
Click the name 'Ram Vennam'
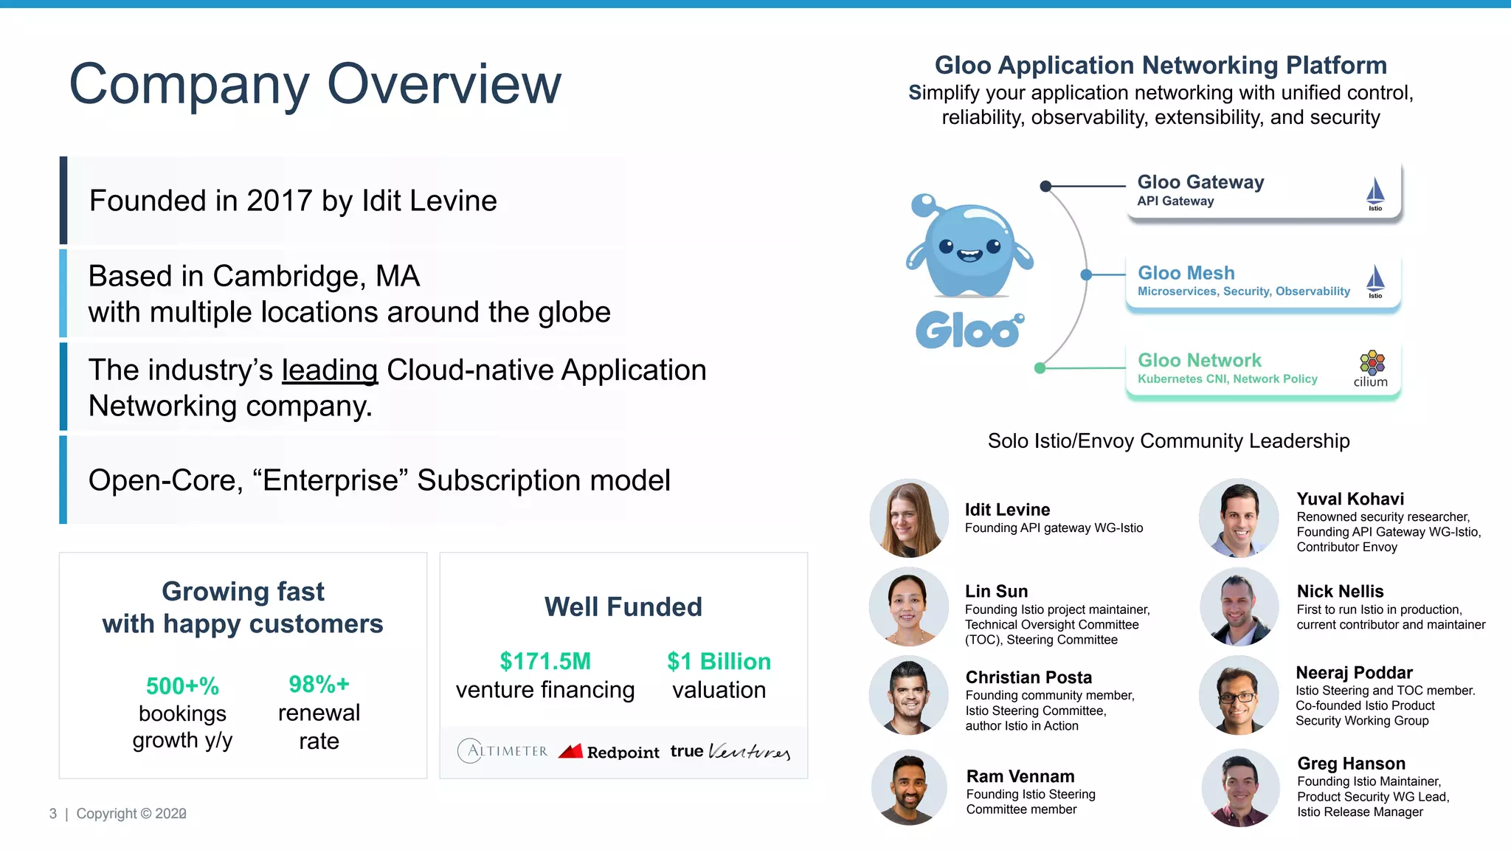(1020, 776)
